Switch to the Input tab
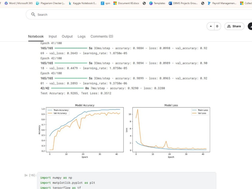The height and width of the screenshot is (189, 252). (53, 36)
